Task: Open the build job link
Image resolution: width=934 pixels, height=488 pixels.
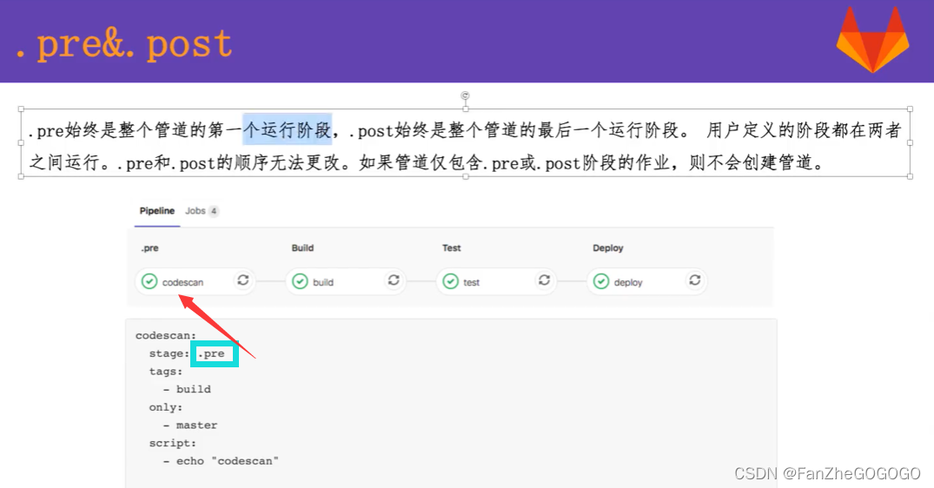Action: tap(323, 282)
